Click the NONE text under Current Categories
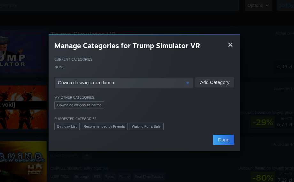The width and height of the screenshot is (294, 182). tap(59, 67)
